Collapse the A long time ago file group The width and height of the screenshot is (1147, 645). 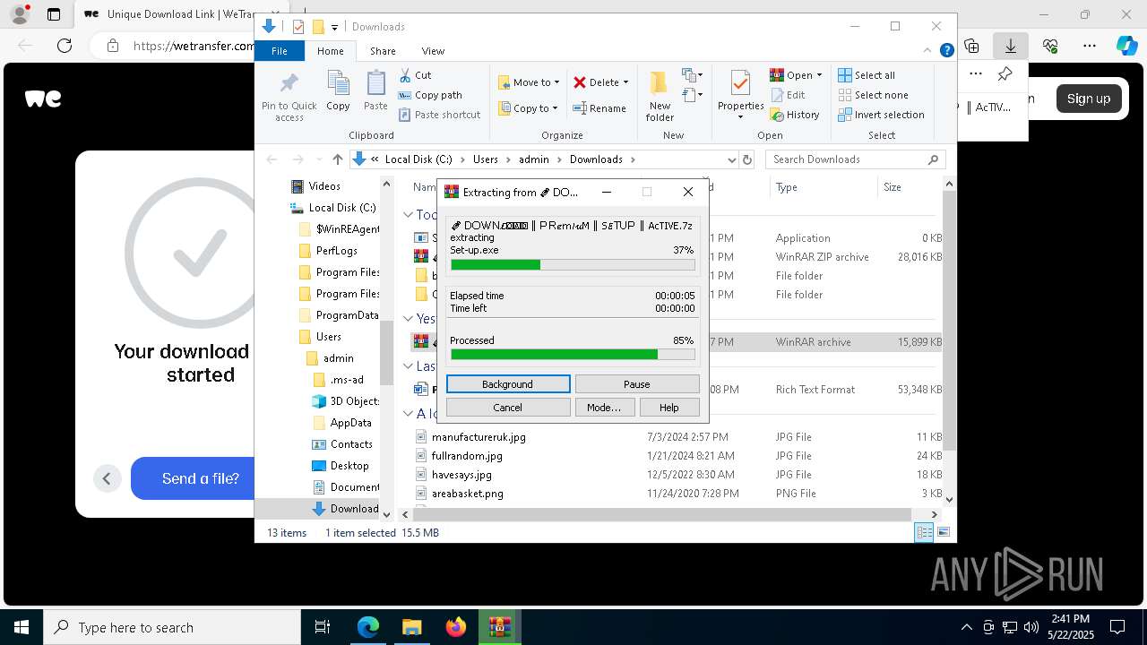tap(409, 413)
